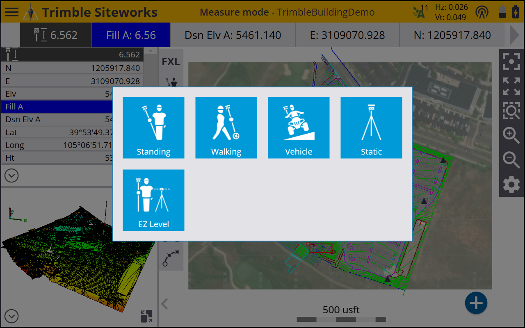Open the FXL feature library button
This screenshot has width=525, height=328.
tap(171, 61)
